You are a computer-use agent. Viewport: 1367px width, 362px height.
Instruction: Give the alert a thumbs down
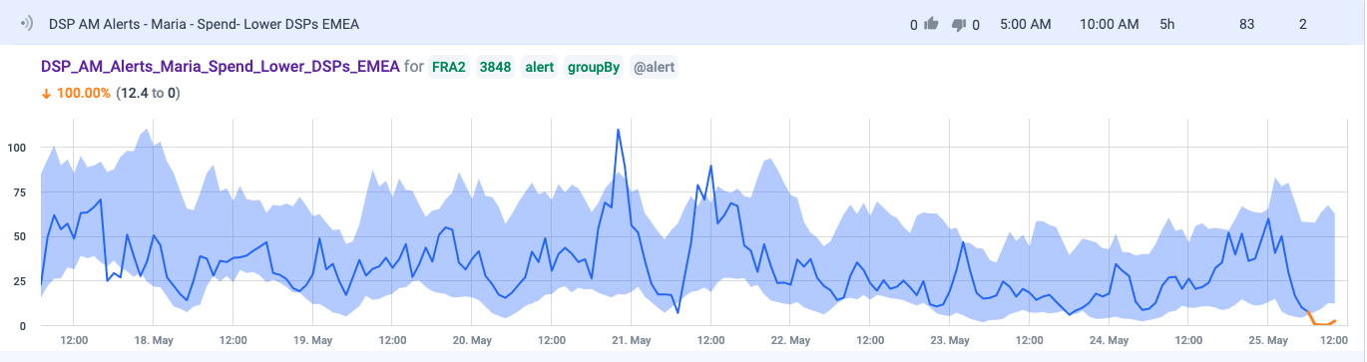(958, 24)
